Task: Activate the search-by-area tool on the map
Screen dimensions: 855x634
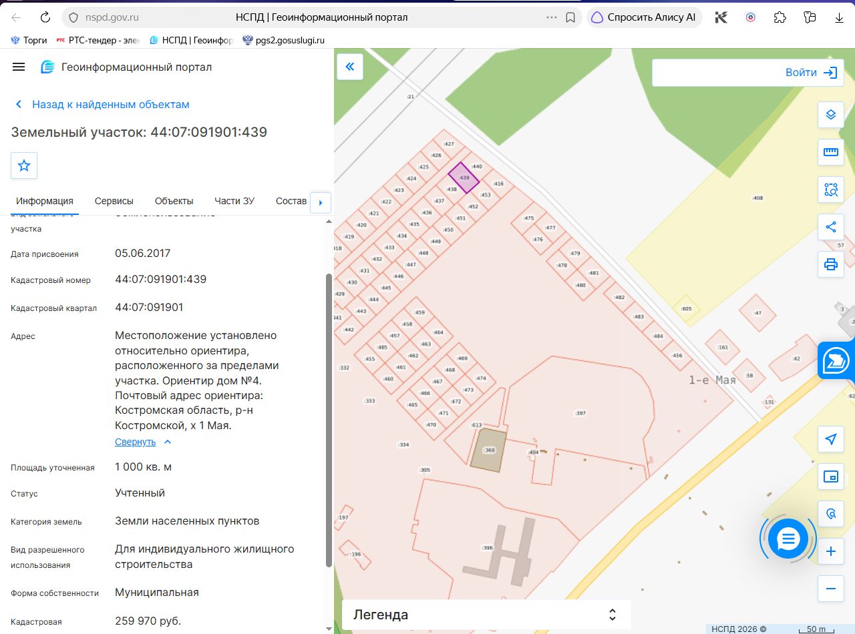Action: pyautogui.click(x=831, y=190)
